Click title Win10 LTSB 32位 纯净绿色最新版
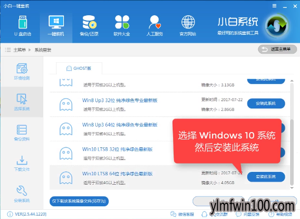This screenshot has height=219, width=300. point(117,149)
